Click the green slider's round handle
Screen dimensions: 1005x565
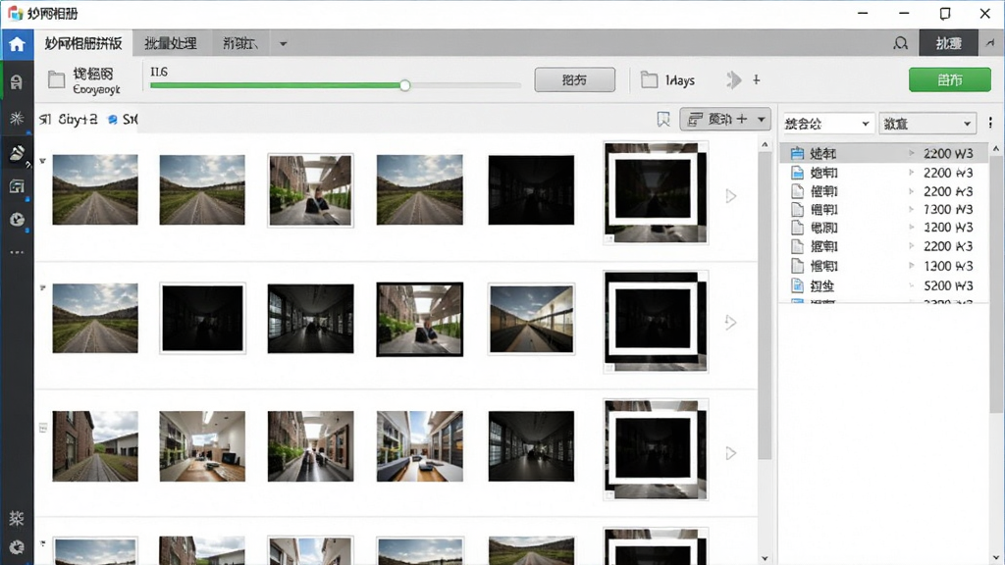coord(404,85)
